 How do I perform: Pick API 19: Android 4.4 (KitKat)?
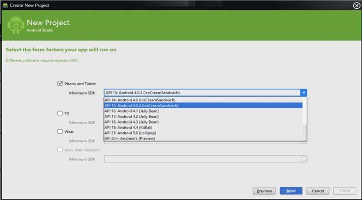tap(203, 127)
